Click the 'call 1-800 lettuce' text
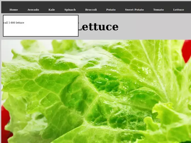This screenshot has width=191, height=143. (14, 23)
